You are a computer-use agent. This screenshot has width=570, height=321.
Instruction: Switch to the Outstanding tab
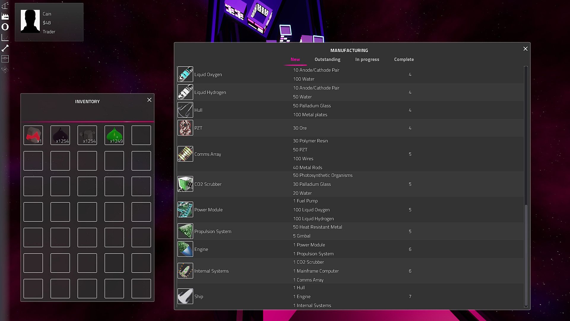click(327, 59)
